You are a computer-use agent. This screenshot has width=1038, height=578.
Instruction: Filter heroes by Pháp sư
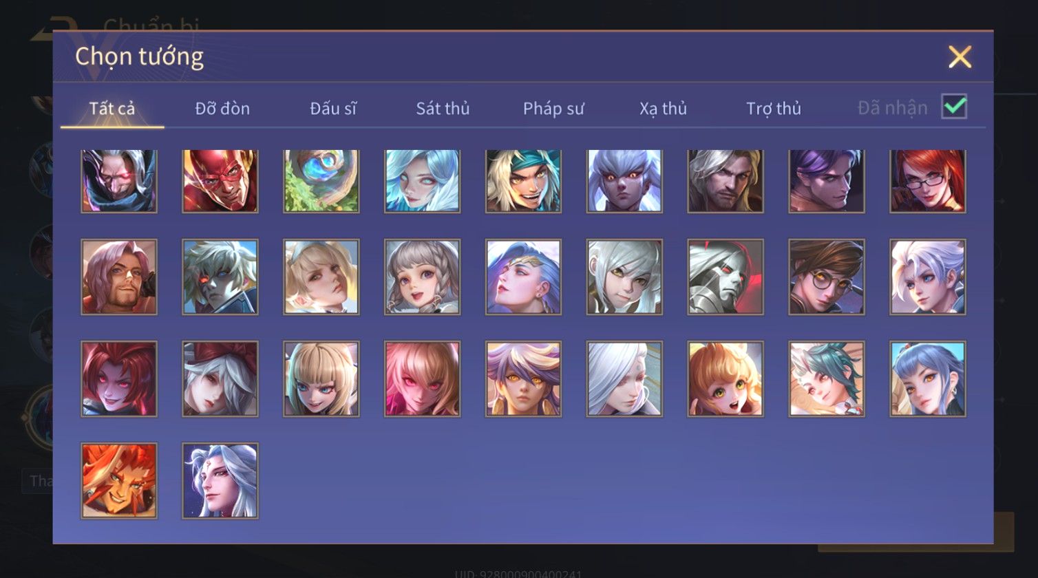553,109
